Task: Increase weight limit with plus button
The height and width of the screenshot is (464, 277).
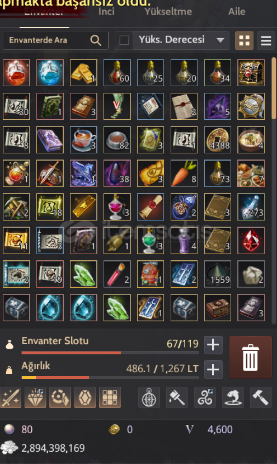Action: pos(213,369)
